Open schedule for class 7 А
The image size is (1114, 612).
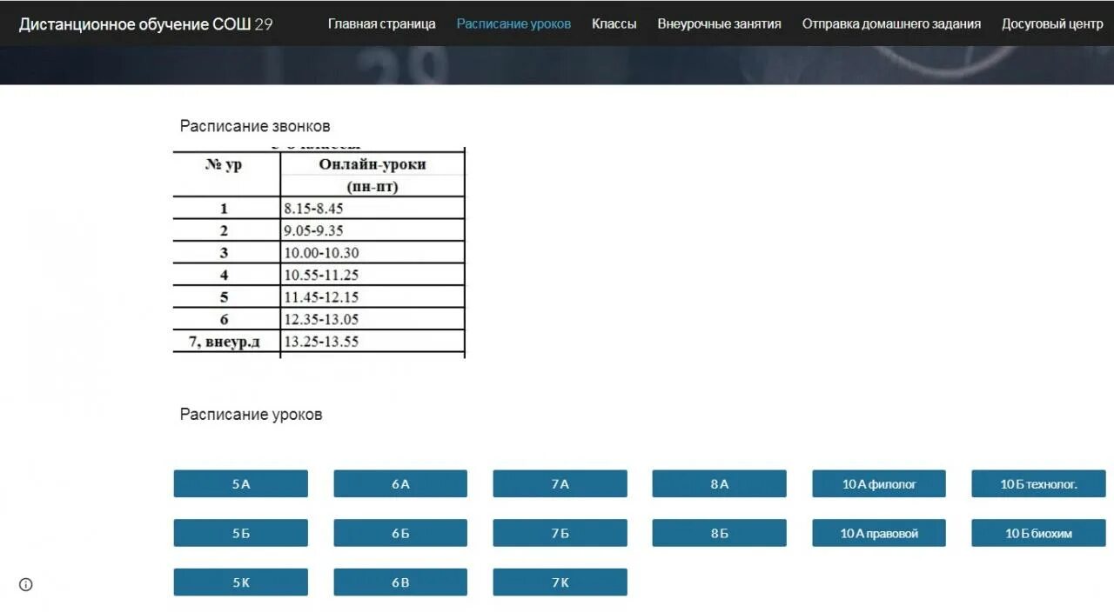pos(560,484)
